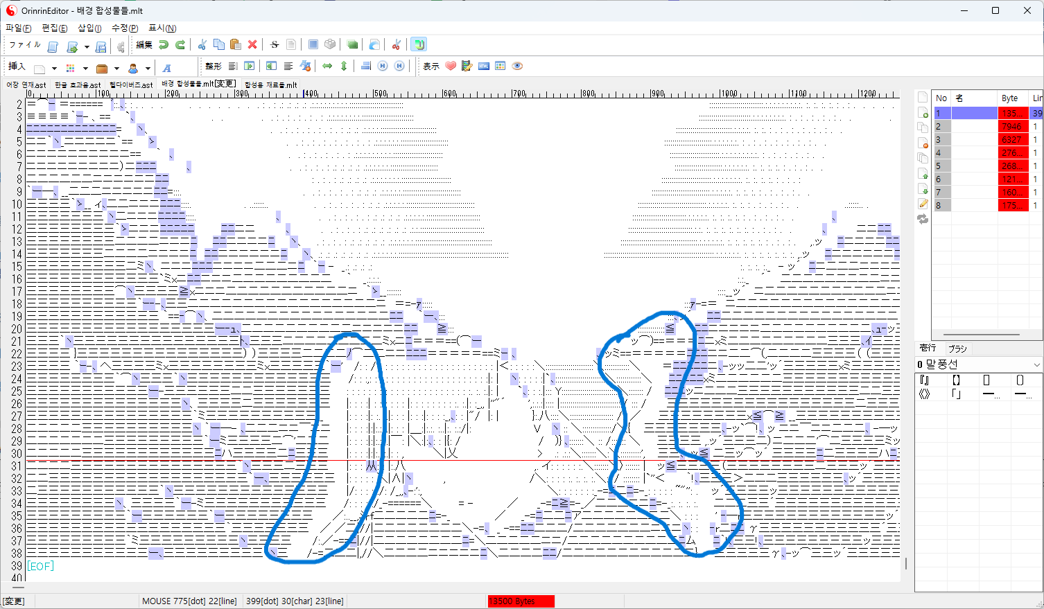
Task: Switch to the 합성용 재료들.mlt tab
Action: click(x=270, y=85)
